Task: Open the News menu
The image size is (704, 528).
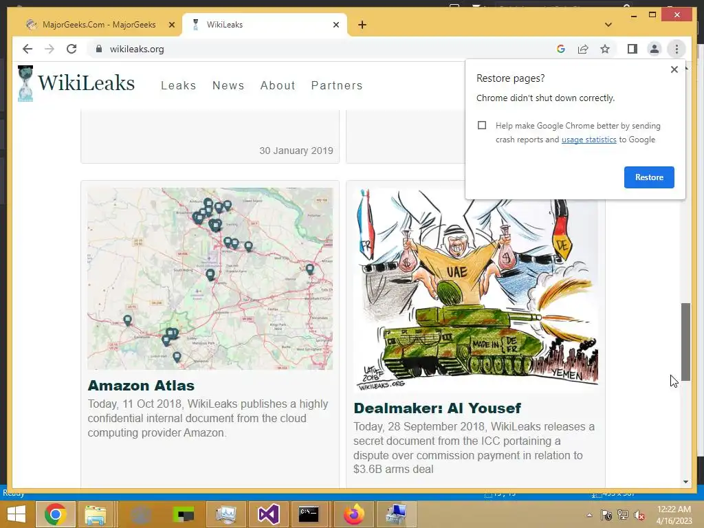Action: pyautogui.click(x=228, y=85)
